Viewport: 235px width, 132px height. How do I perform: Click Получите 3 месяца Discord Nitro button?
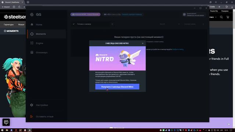pos(117,87)
